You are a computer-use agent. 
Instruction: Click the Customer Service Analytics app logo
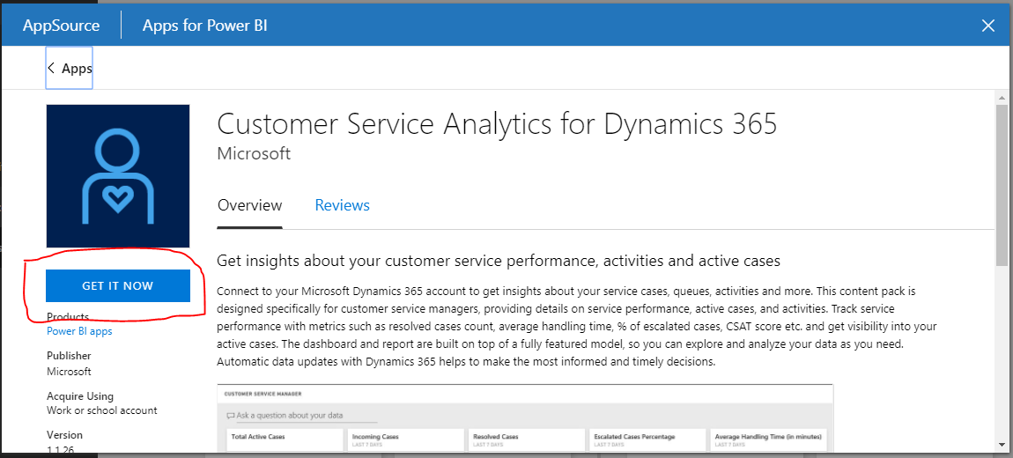point(118,176)
